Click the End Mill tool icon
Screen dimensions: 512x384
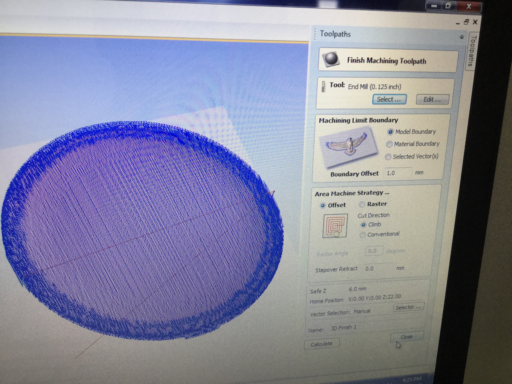click(x=323, y=86)
